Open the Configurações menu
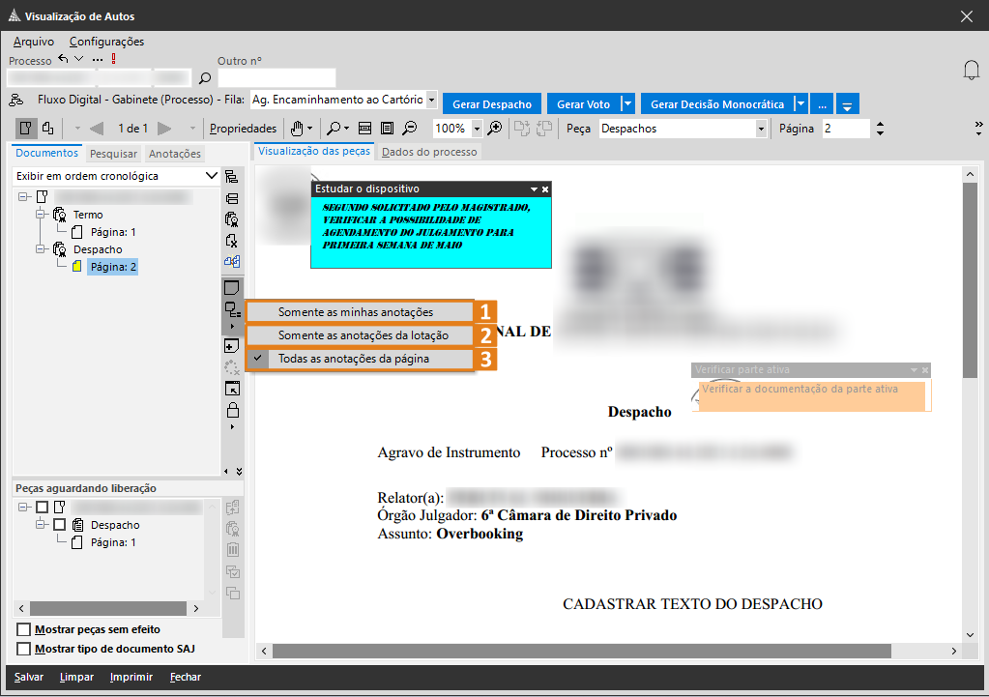 point(106,42)
